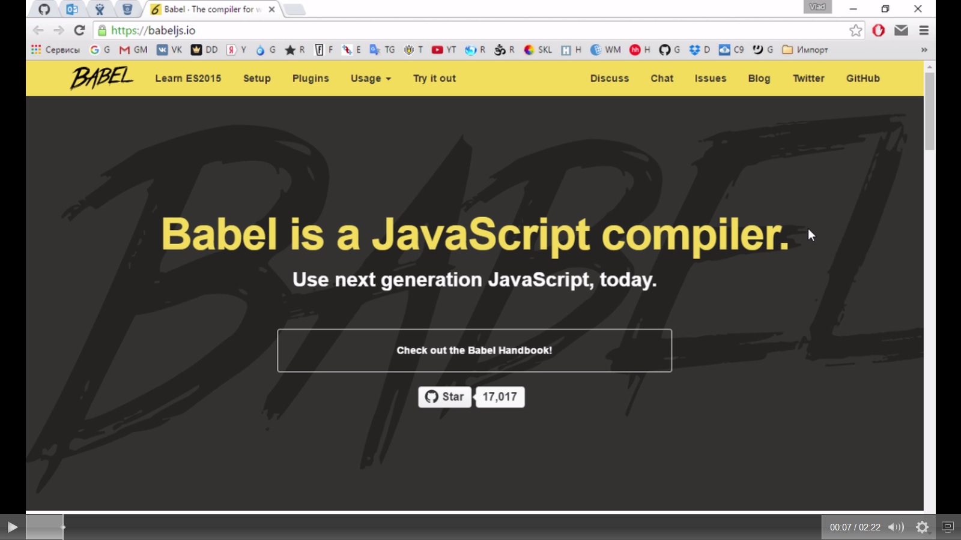Open the Issues link

(x=711, y=79)
